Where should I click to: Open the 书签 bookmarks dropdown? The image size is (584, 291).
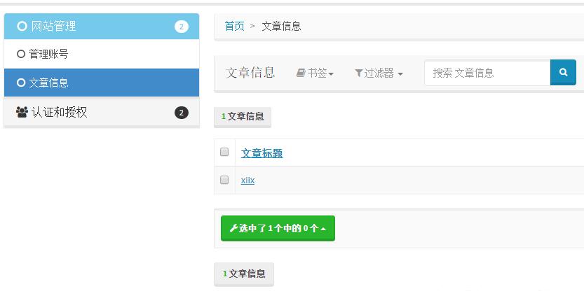315,73
